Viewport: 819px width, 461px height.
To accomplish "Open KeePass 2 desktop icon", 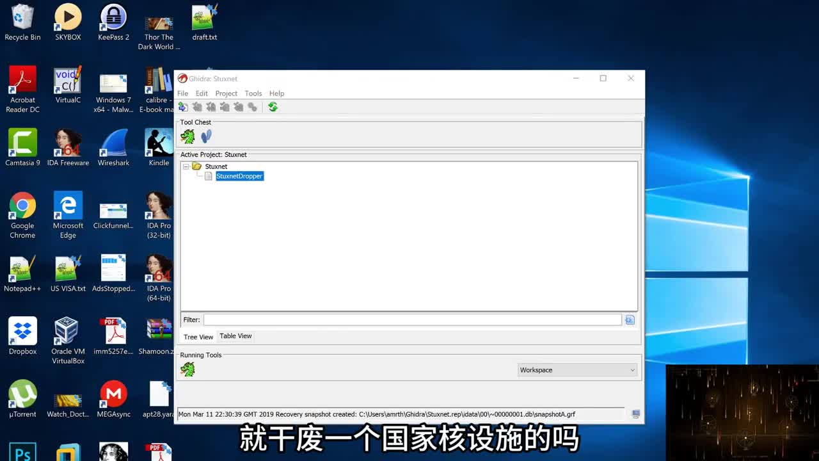I will 113,22.
